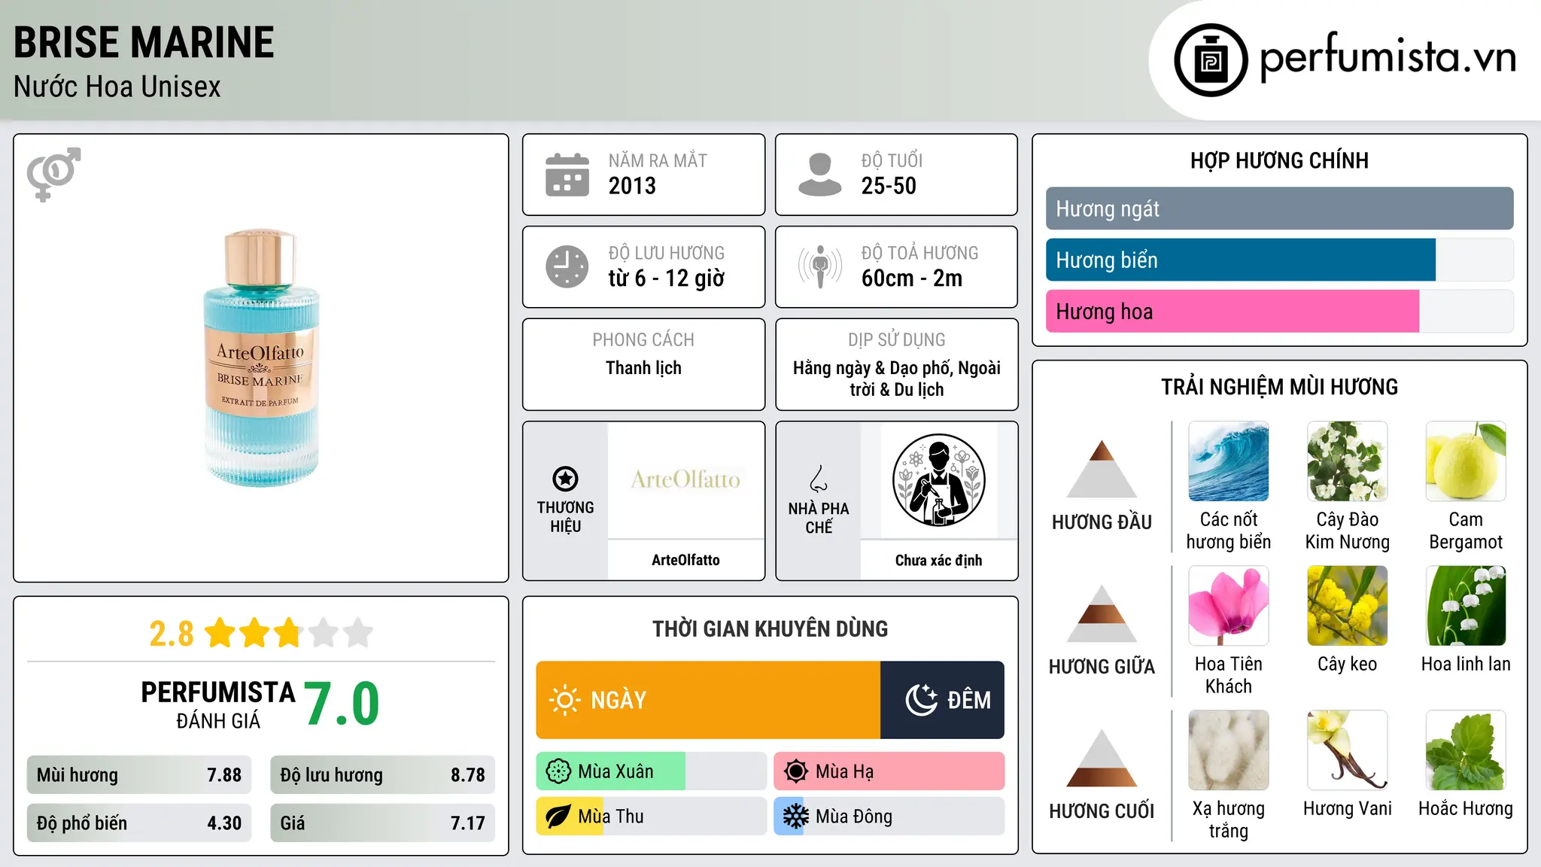This screenshot has width=1541, height=867.
Task: Click the longevity value từ 6 - 12 giờ
Action: [x=666, y=278]
